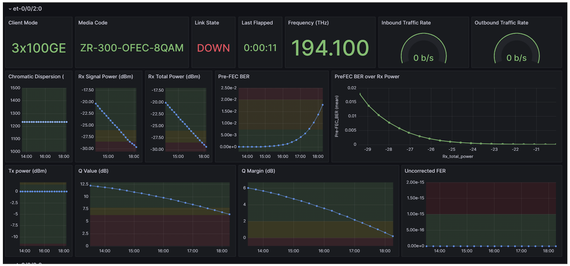Click the 2.00e-15 axis label in Uncorrected FER
The height and width of the screenshot is (266, 570).
point(415,182)
